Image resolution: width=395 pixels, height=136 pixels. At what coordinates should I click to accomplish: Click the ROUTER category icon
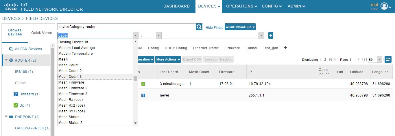11,60
